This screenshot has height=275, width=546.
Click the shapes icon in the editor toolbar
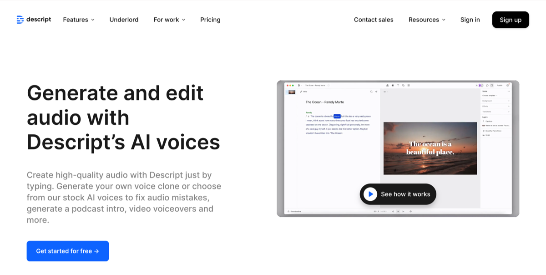404,86
